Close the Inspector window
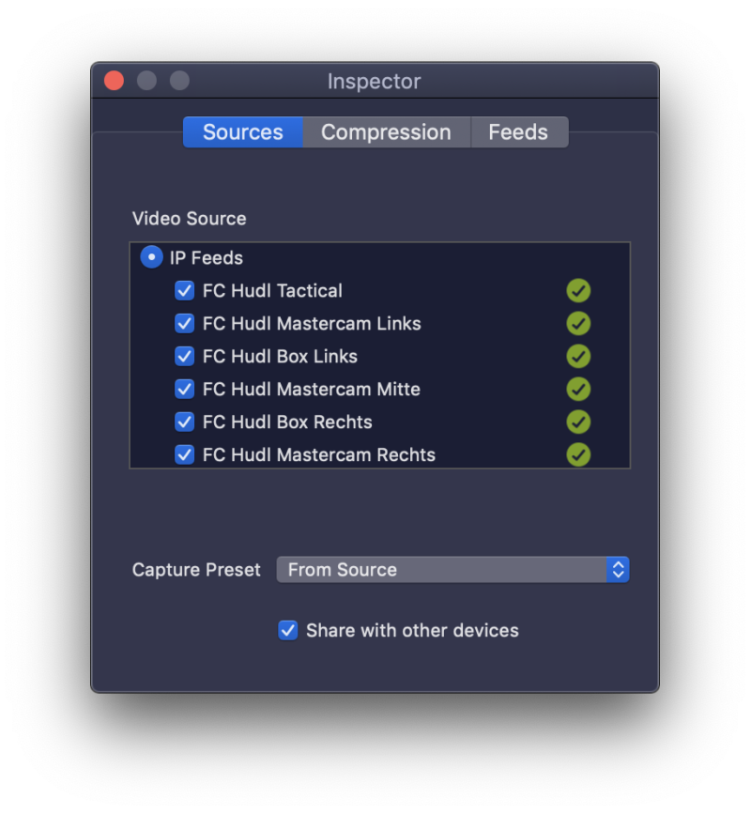 coord(115,81)
